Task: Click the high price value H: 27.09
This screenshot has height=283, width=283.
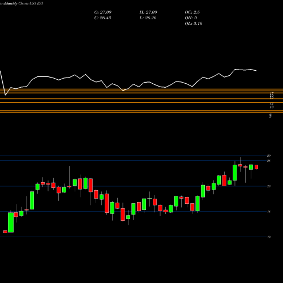Action: coord(148,12)
